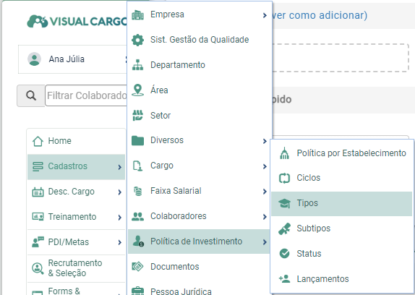Expand the Faixa Salarial submenu arrow
This screenshot has width=415, height=295.
point(265,192)
